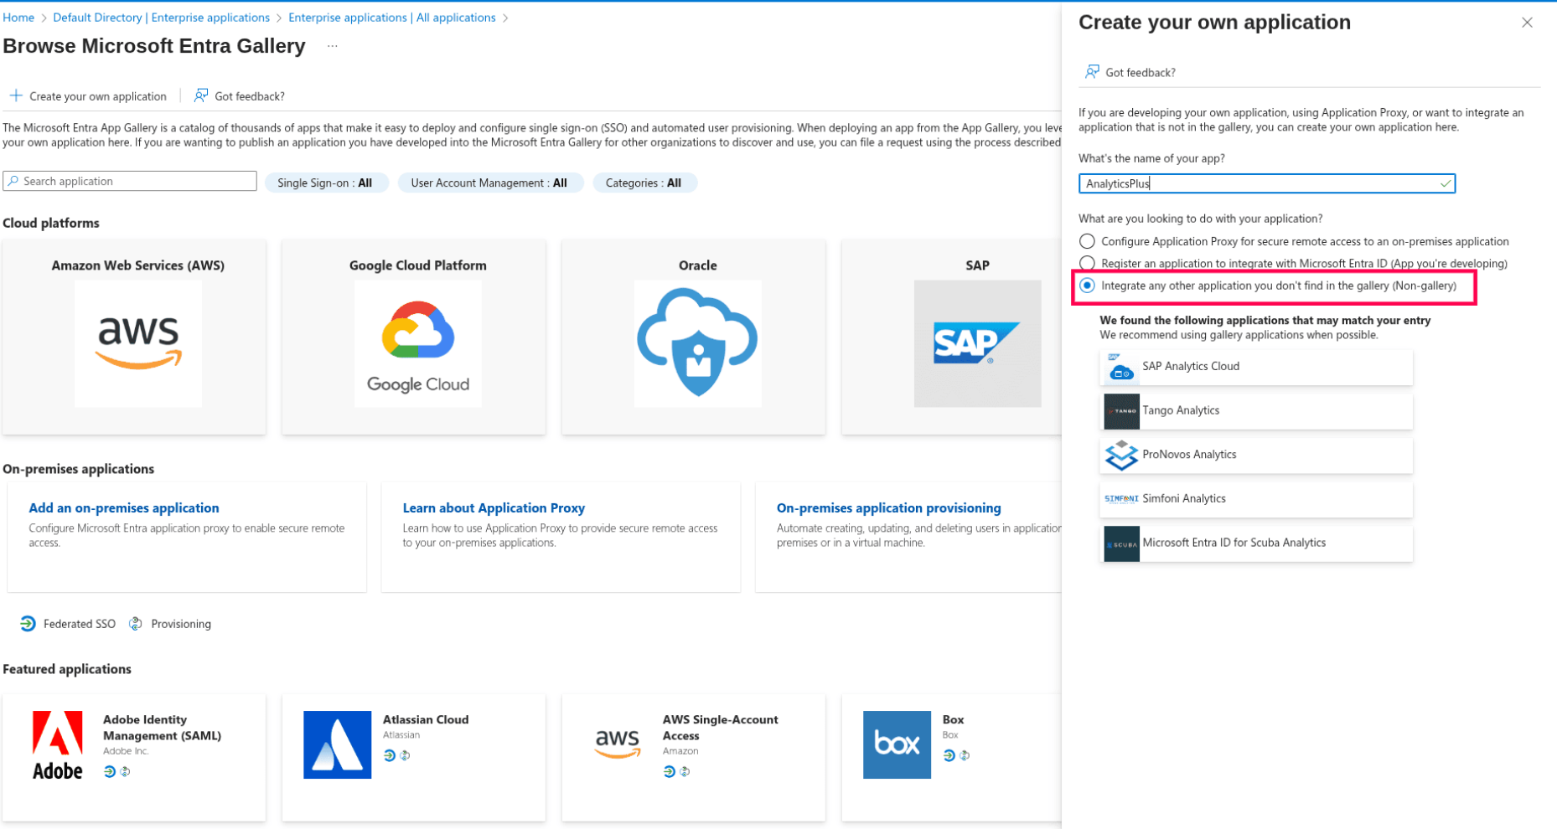
Task: Select Integrate any other application (Non-gallery) radio
Action: click(1087, 286)
